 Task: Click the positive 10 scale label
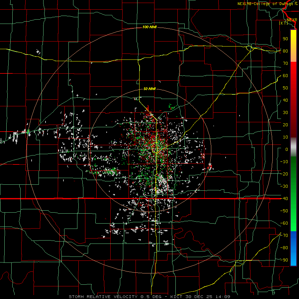tap(285, 137)
